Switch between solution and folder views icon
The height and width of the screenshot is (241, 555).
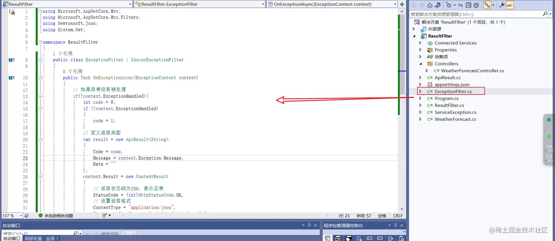[438, 5]
